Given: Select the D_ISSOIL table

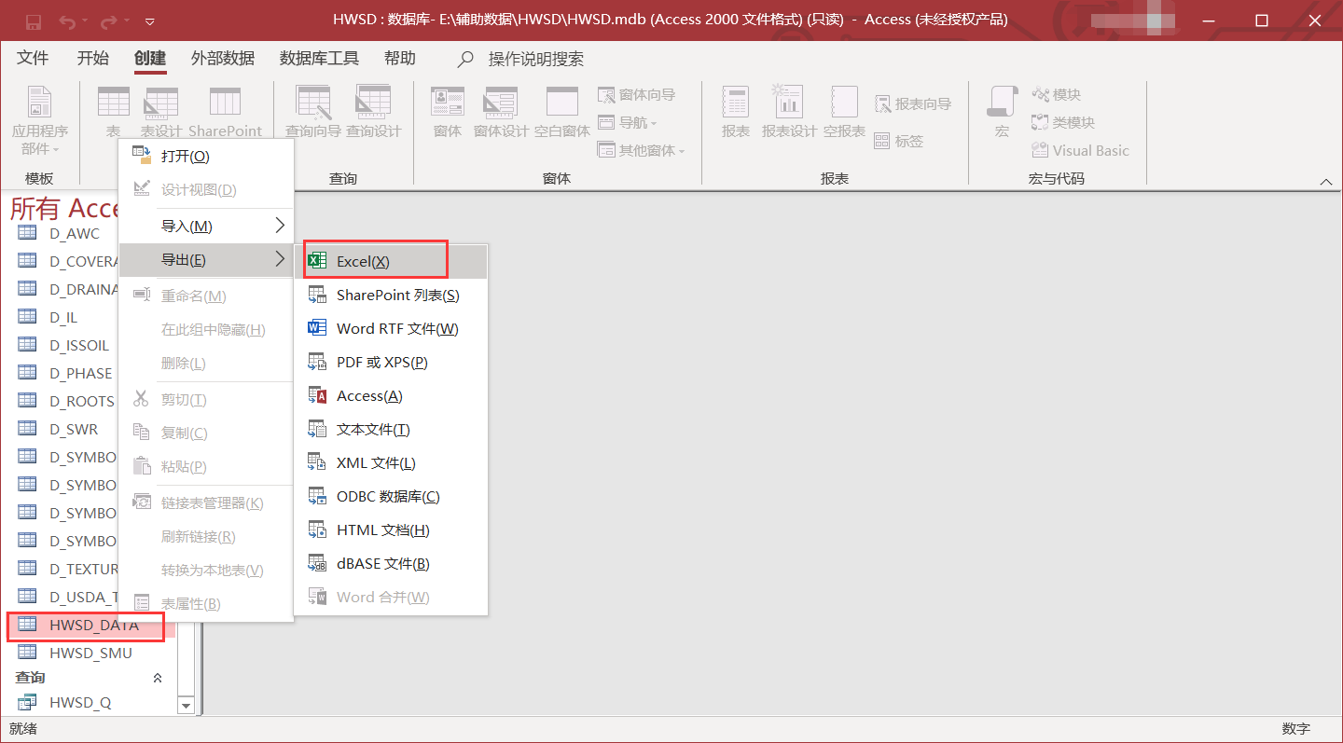Looking at the screenshot, I should coord(79,345).
